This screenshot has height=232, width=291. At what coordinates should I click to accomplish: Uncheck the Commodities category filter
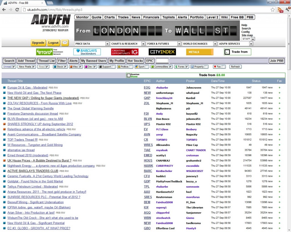pyautogui.click(x=170, y=67)
